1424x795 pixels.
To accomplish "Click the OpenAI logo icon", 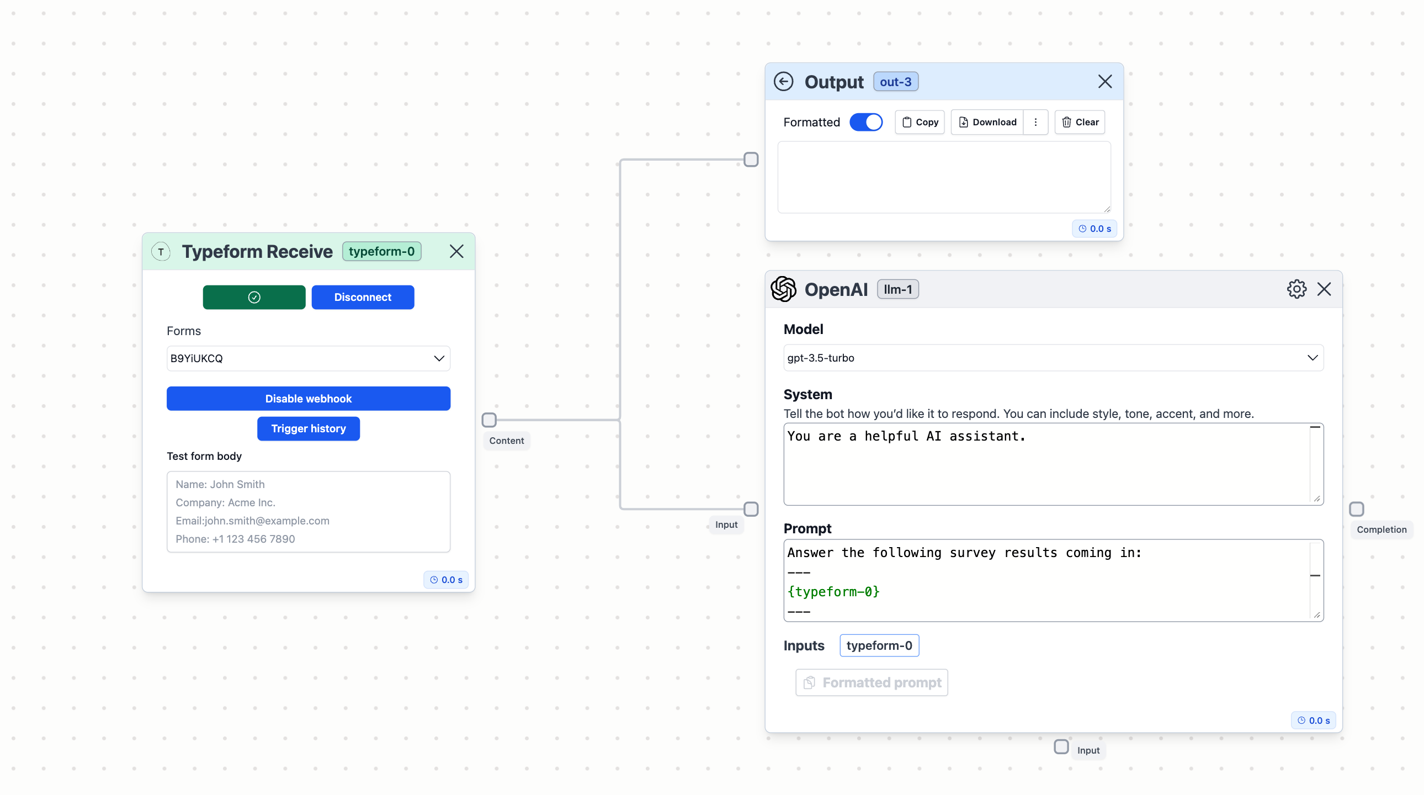I will (x=783, y=289).
